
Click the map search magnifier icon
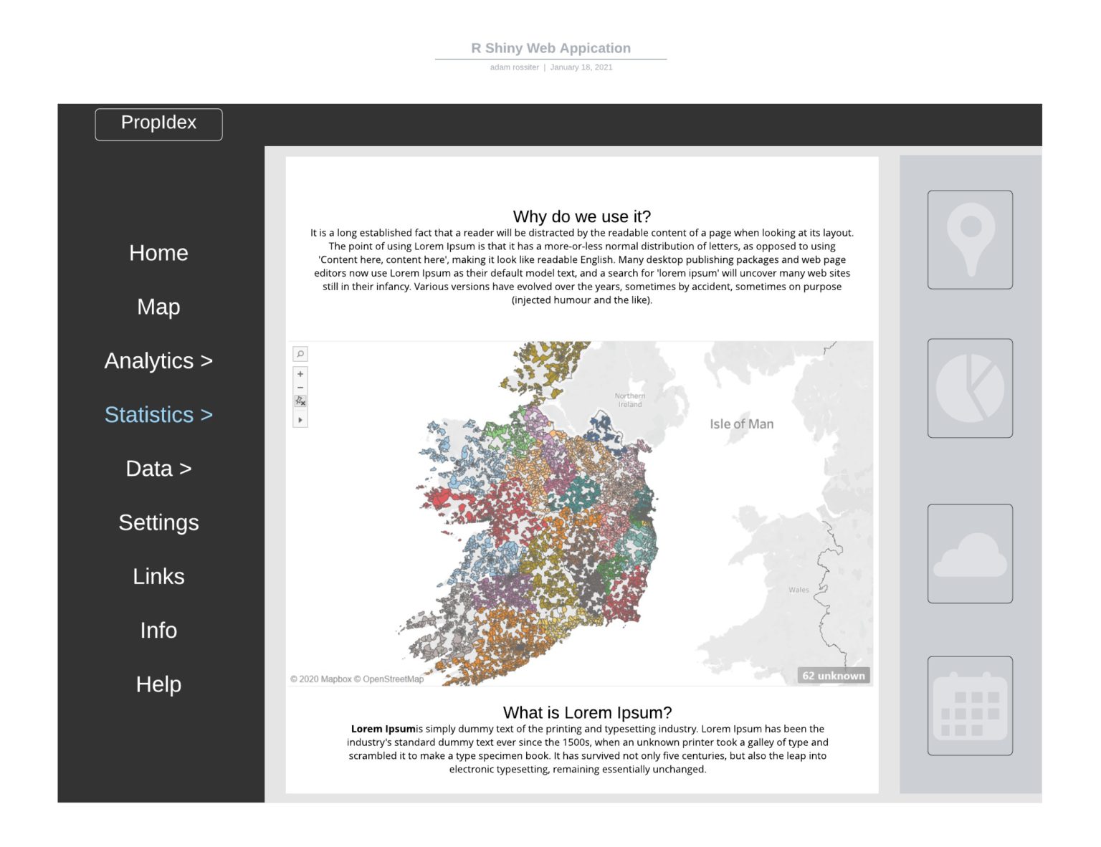pos(300,354)
